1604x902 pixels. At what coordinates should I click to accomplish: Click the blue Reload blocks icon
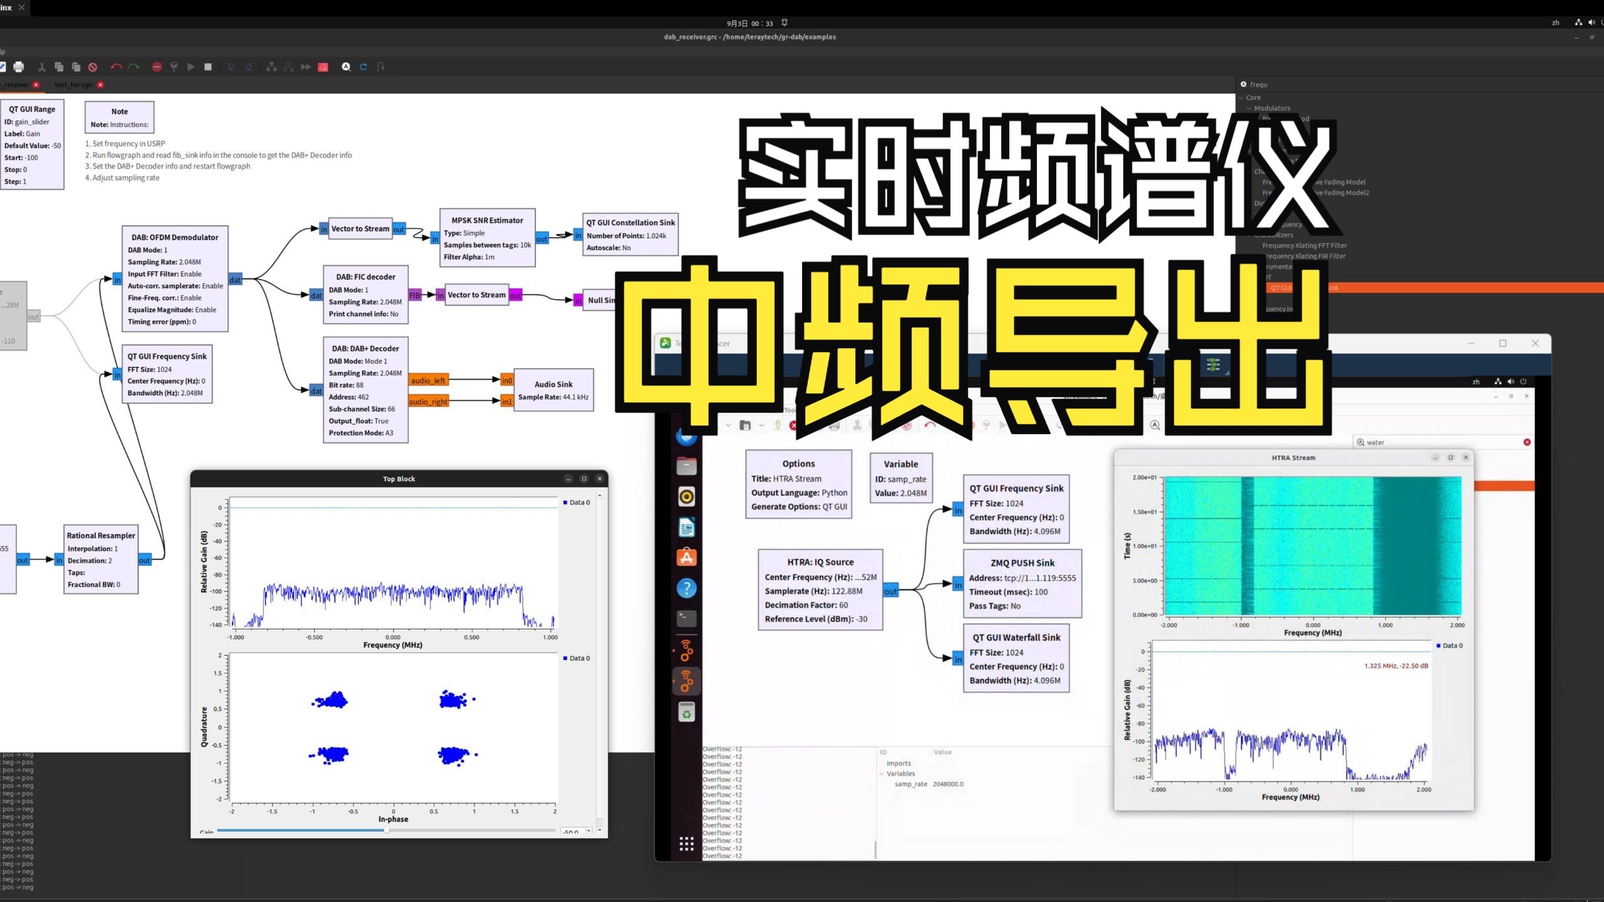(x=363, y=67)
